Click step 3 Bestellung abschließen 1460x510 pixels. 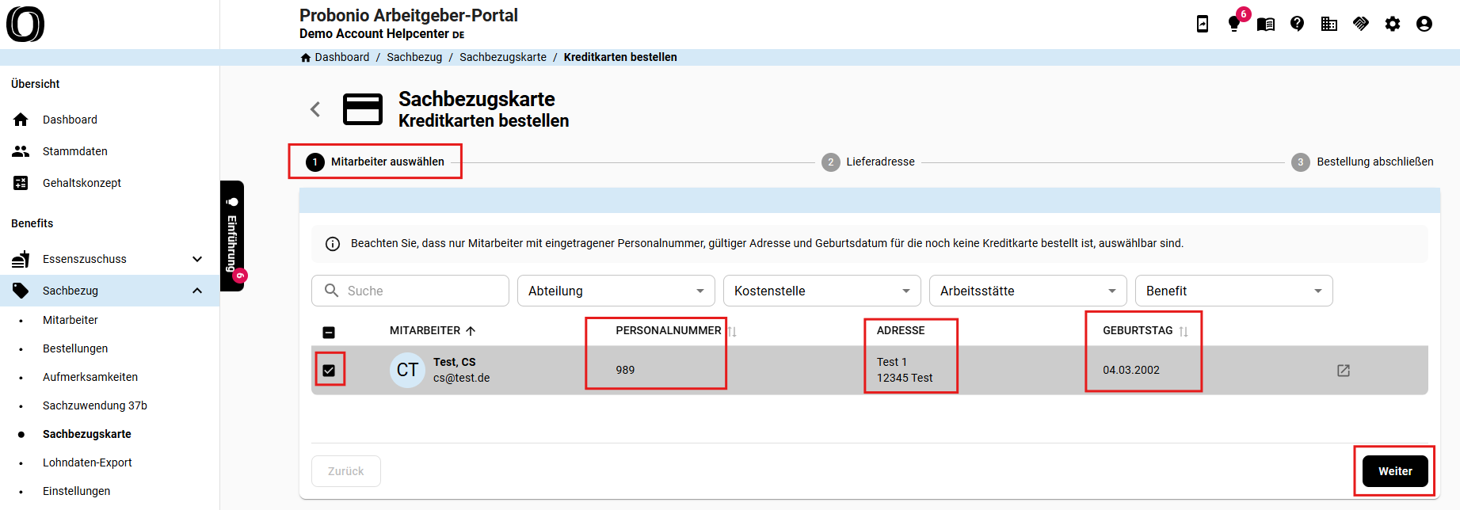tap(1363, 162)
